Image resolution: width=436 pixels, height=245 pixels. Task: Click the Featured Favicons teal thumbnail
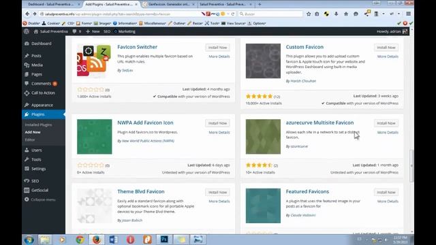[x=263, y=206]
